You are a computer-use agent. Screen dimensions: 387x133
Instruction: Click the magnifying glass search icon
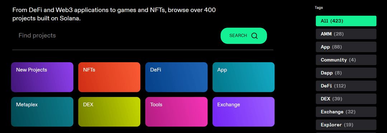coord(254,36)
